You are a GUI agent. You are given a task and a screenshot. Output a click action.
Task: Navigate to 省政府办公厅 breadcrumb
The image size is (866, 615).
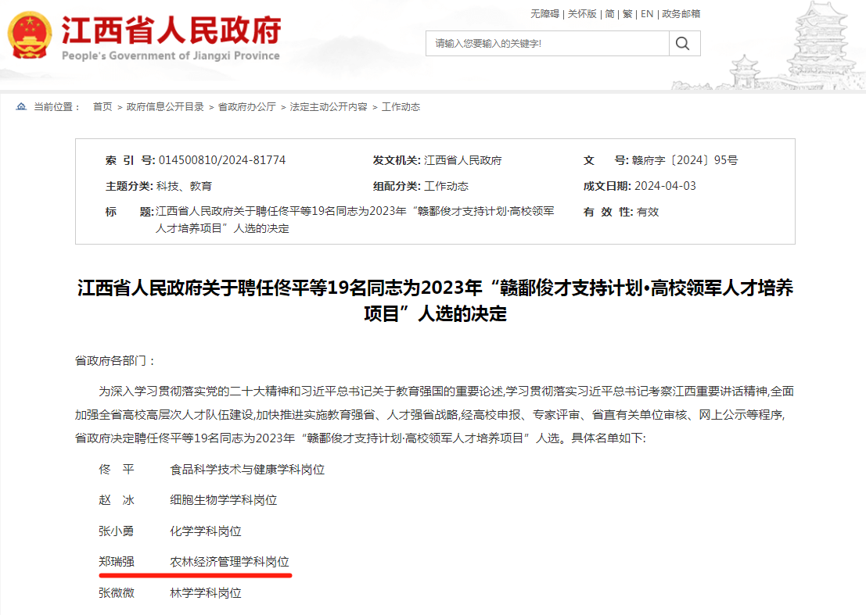click(x=246, y=107)
